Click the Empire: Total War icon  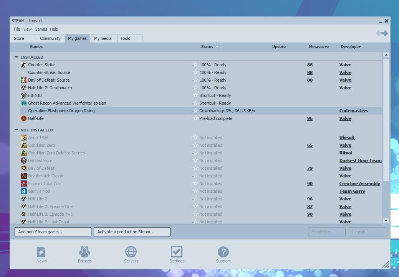[24, 184]
